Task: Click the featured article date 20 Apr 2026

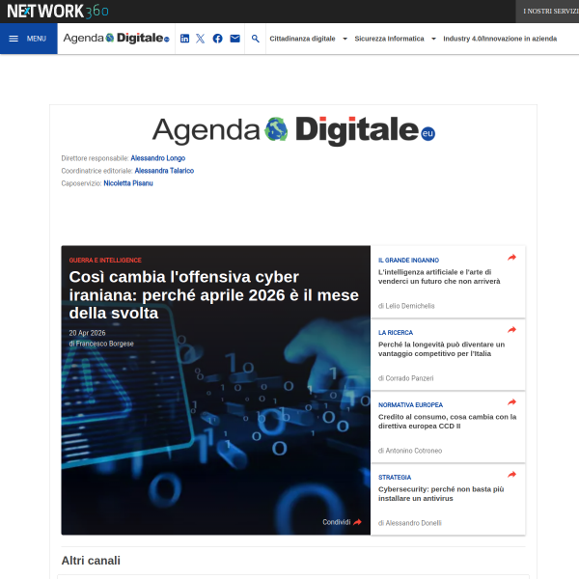Action: pyautogui.click(x=87, y=333)
